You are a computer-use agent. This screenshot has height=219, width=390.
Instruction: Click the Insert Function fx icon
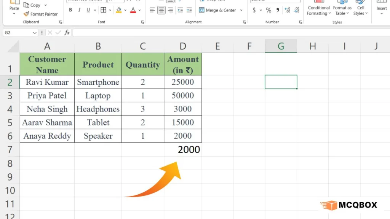coord(67,33)
